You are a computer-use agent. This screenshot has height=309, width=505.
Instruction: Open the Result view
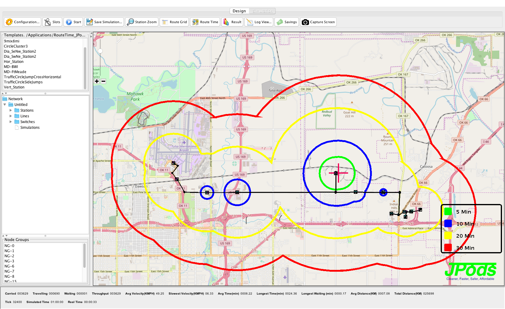pos(232,22)
